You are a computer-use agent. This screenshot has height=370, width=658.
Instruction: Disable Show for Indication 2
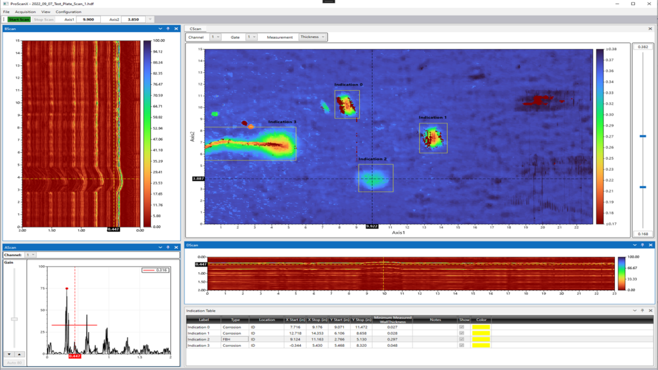click(x=461, y=339)
